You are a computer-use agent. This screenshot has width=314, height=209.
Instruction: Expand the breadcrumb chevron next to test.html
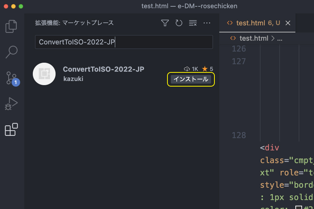273,38
